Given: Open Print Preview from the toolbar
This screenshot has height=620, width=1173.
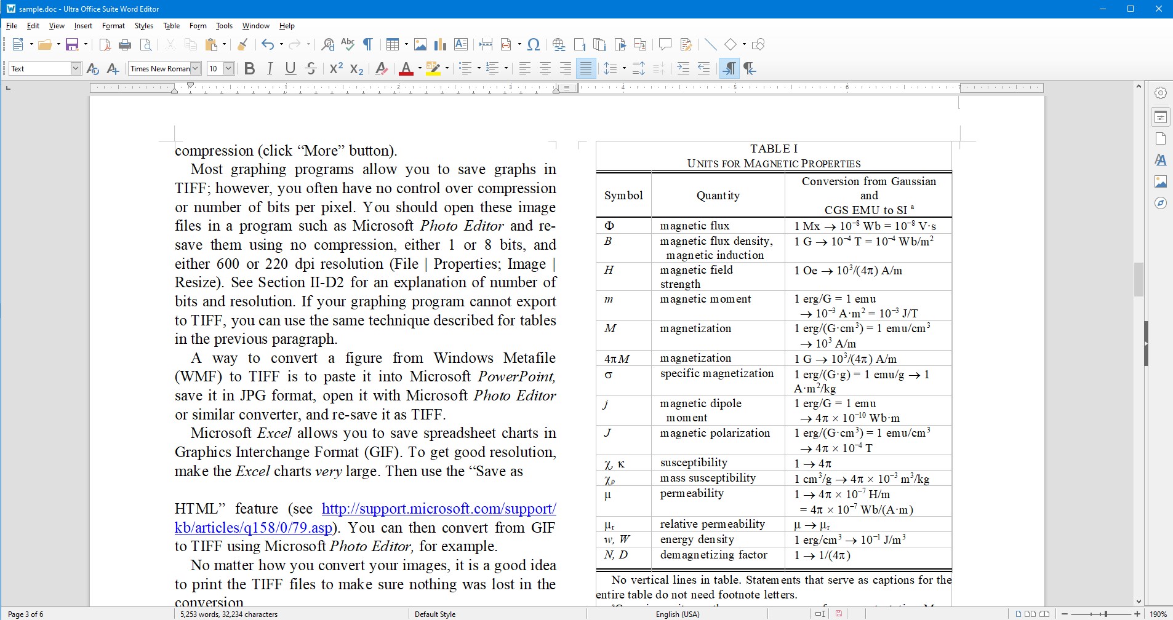Looking at the screenshot, I should 146,44.
